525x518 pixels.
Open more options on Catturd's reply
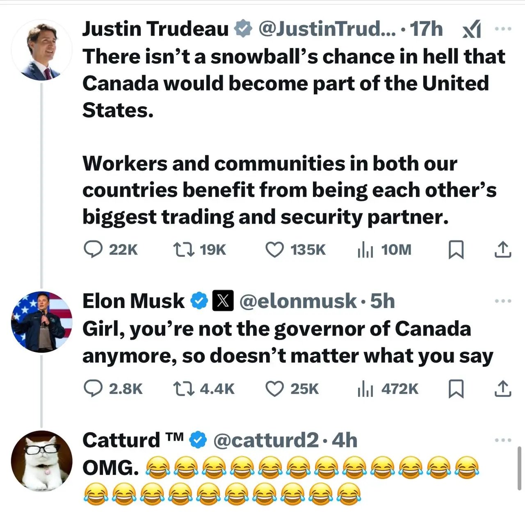tap(503, 440)
